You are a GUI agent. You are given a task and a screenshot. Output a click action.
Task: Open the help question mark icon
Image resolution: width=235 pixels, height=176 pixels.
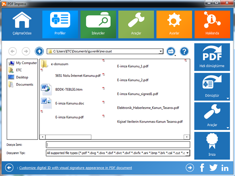click(x=184, y=51)
